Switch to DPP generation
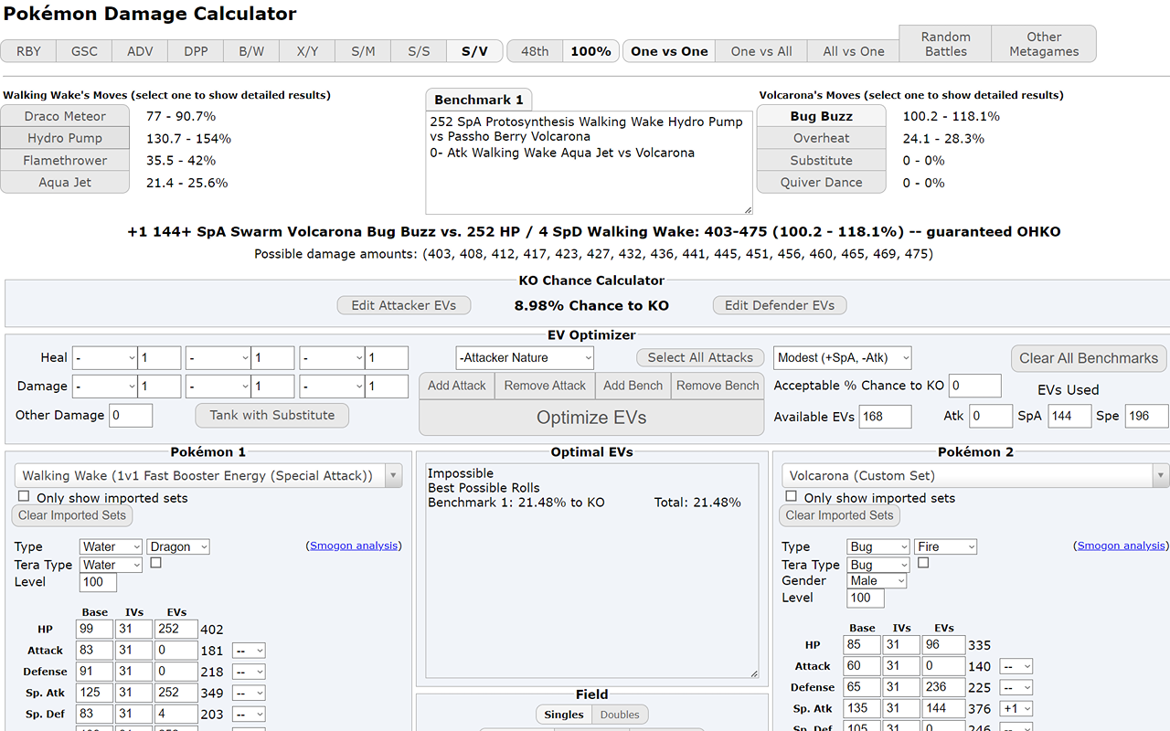 point(196,51)
